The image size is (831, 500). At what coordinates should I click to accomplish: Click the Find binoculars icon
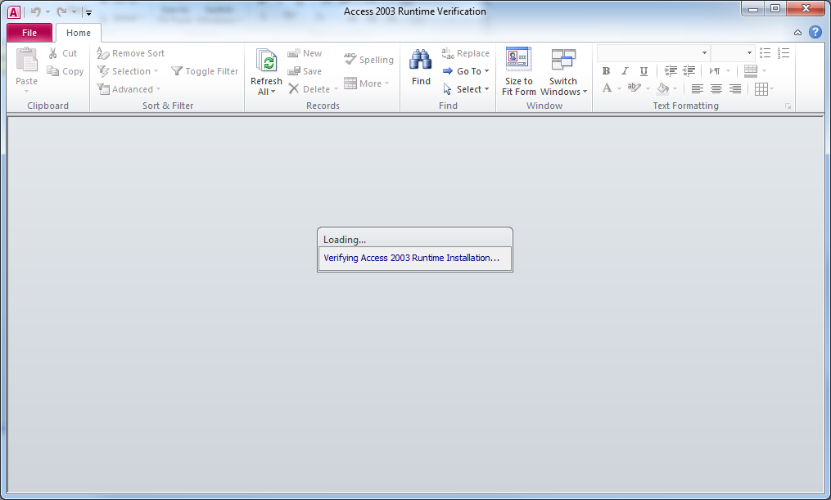pyautogui.click(x=421, y=60)
